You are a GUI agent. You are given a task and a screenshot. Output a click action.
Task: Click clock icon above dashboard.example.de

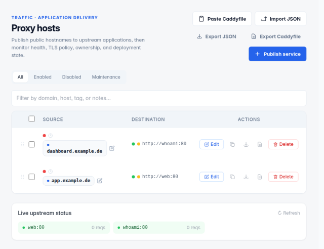[x=51, y=136]
